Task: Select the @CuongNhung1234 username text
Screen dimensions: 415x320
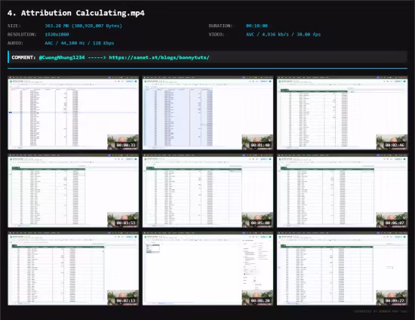Action: click(x=62, y=57)
